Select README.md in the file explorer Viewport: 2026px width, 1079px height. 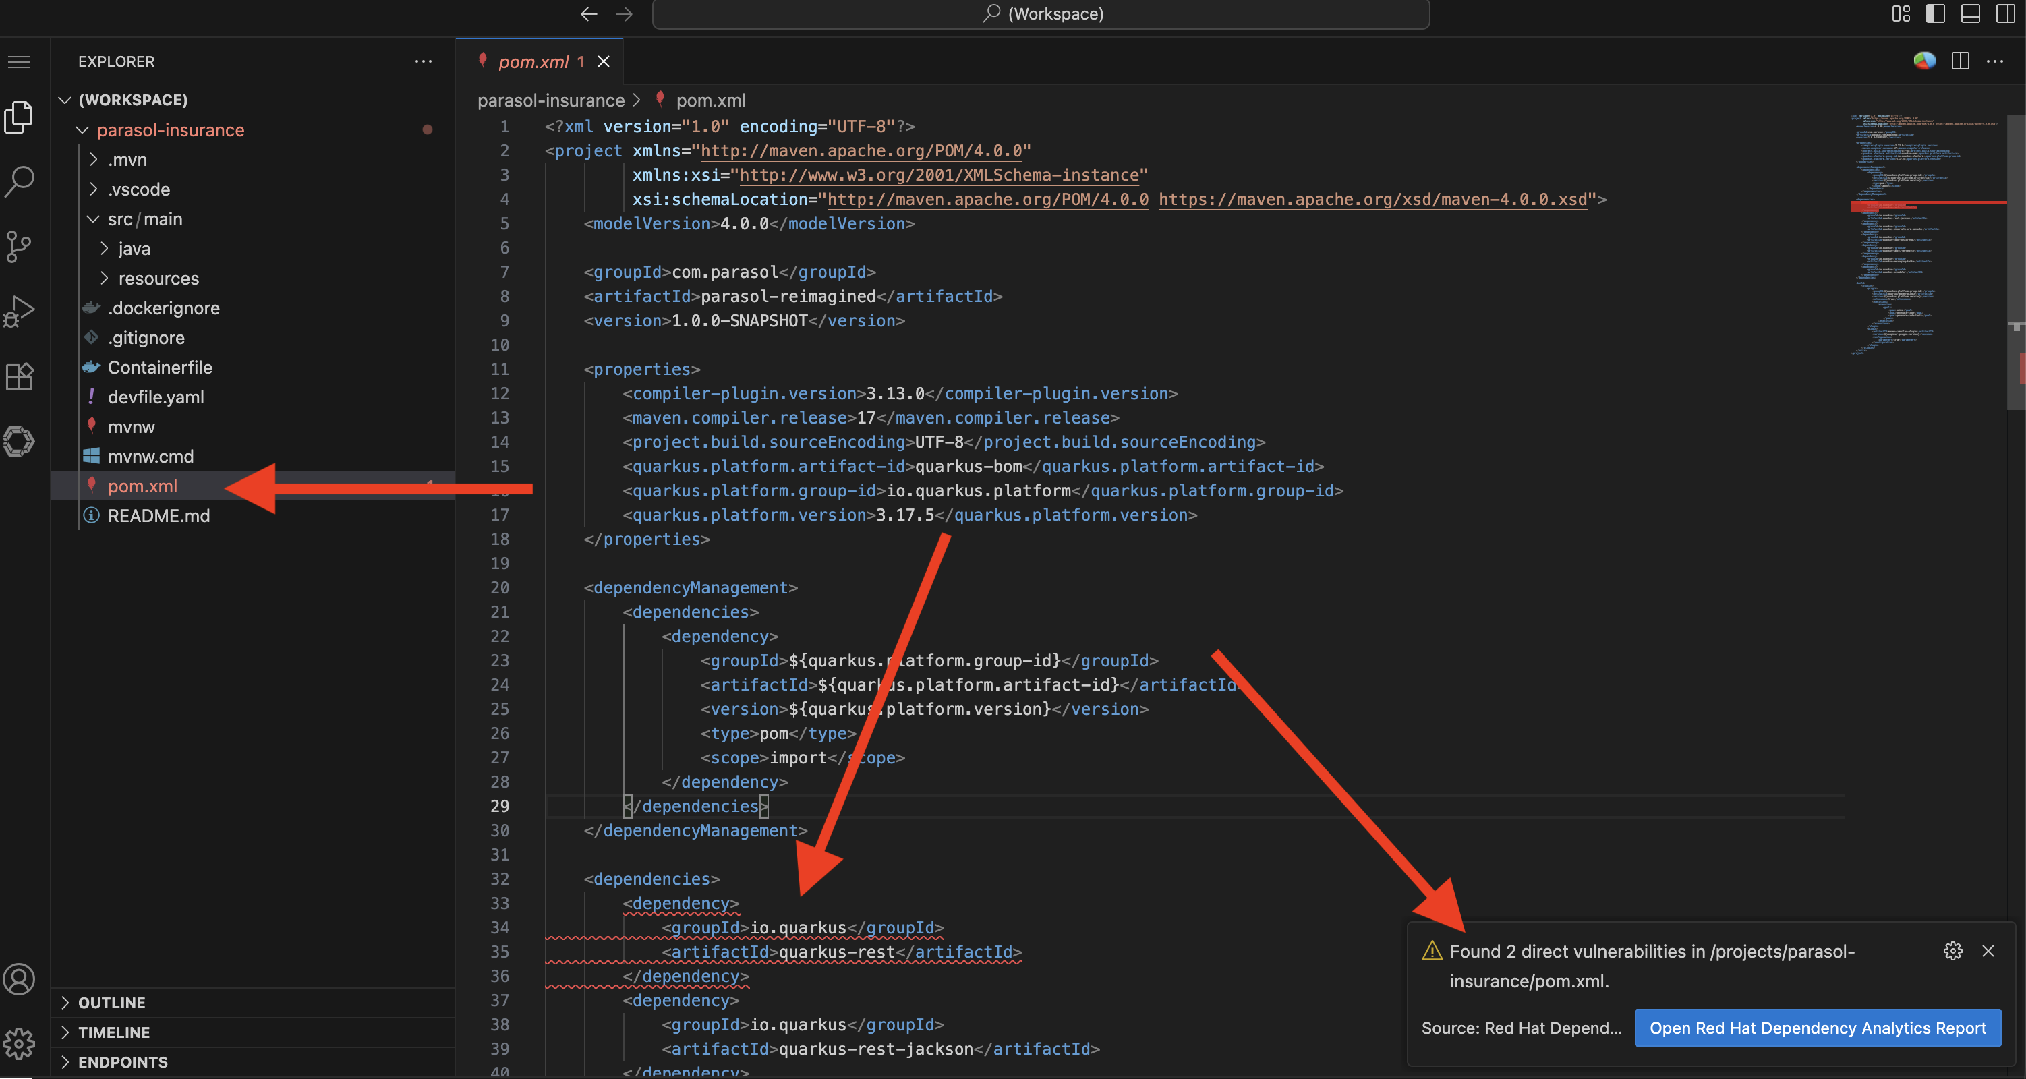click(x=159, y=516)
